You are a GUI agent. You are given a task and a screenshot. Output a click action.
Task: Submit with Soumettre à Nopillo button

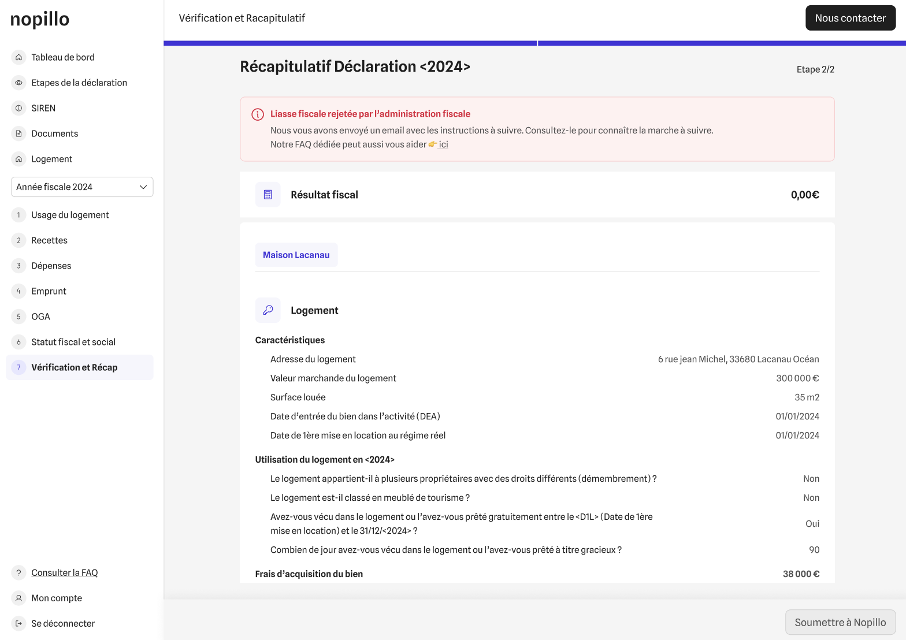coord(840,622)
